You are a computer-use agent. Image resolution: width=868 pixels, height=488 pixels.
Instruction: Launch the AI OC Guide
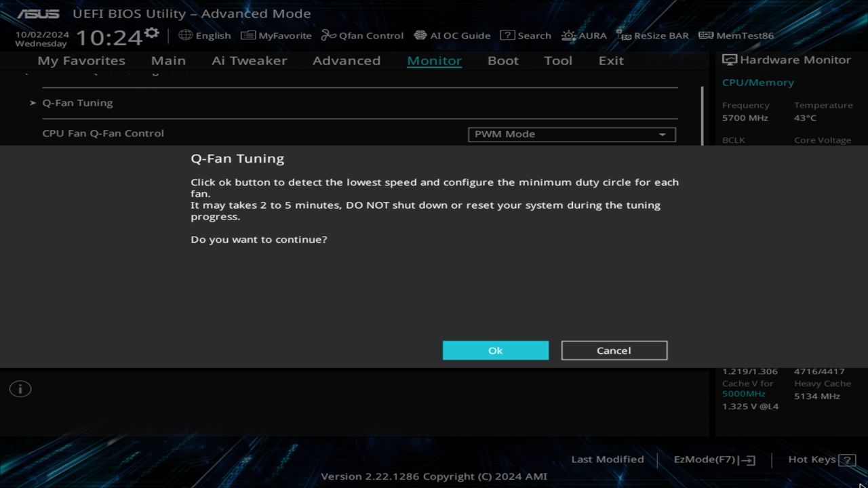coord(452,35)
